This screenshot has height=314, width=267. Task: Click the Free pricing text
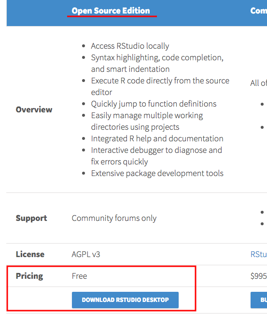(79, 276)
